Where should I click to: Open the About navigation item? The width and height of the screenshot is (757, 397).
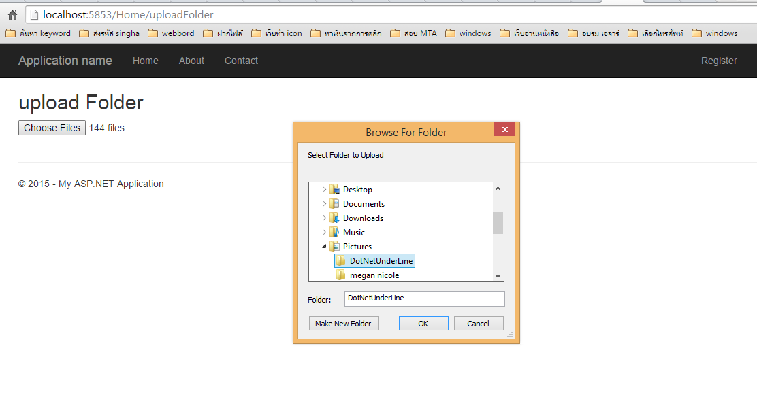point(191,61)
